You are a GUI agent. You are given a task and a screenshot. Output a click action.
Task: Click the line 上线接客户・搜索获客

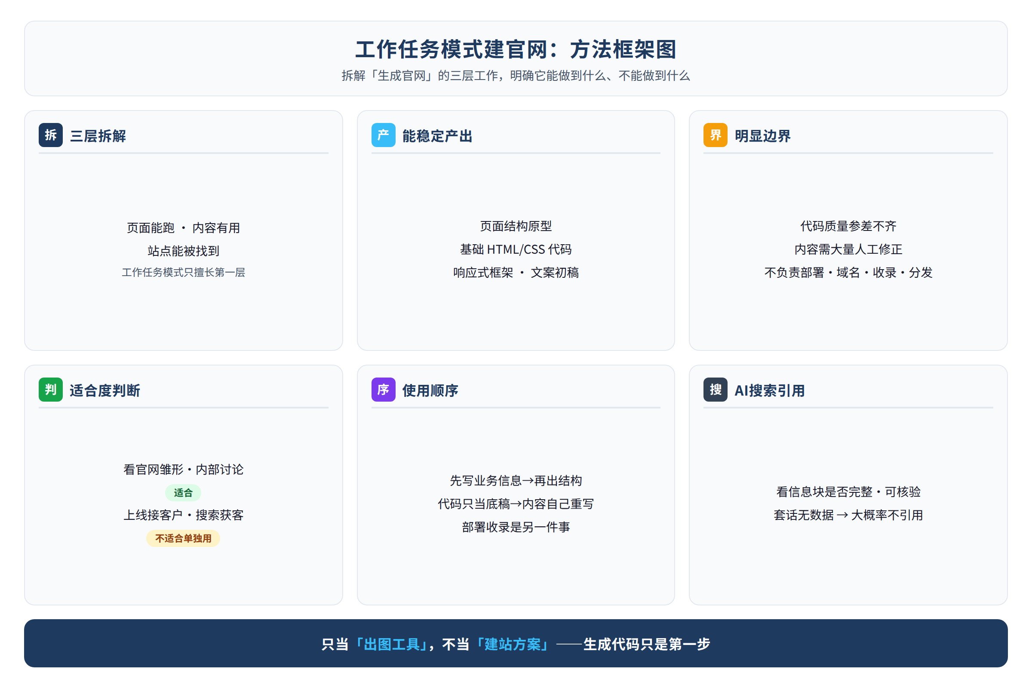coord(184,515)
